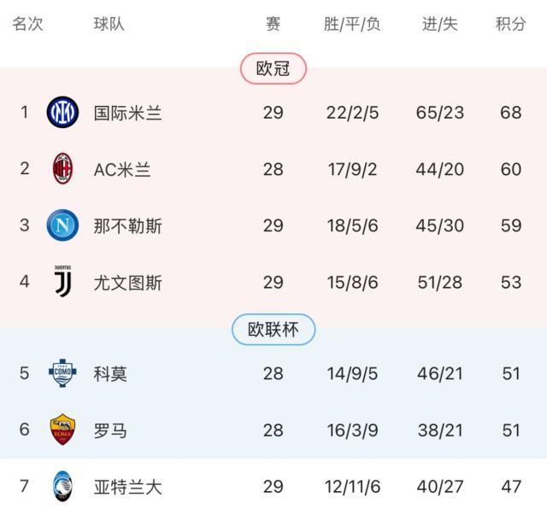Click the 名次 column header
This screenshot has width=547, height=515.
pyautogui.click(x=27, y=24)
